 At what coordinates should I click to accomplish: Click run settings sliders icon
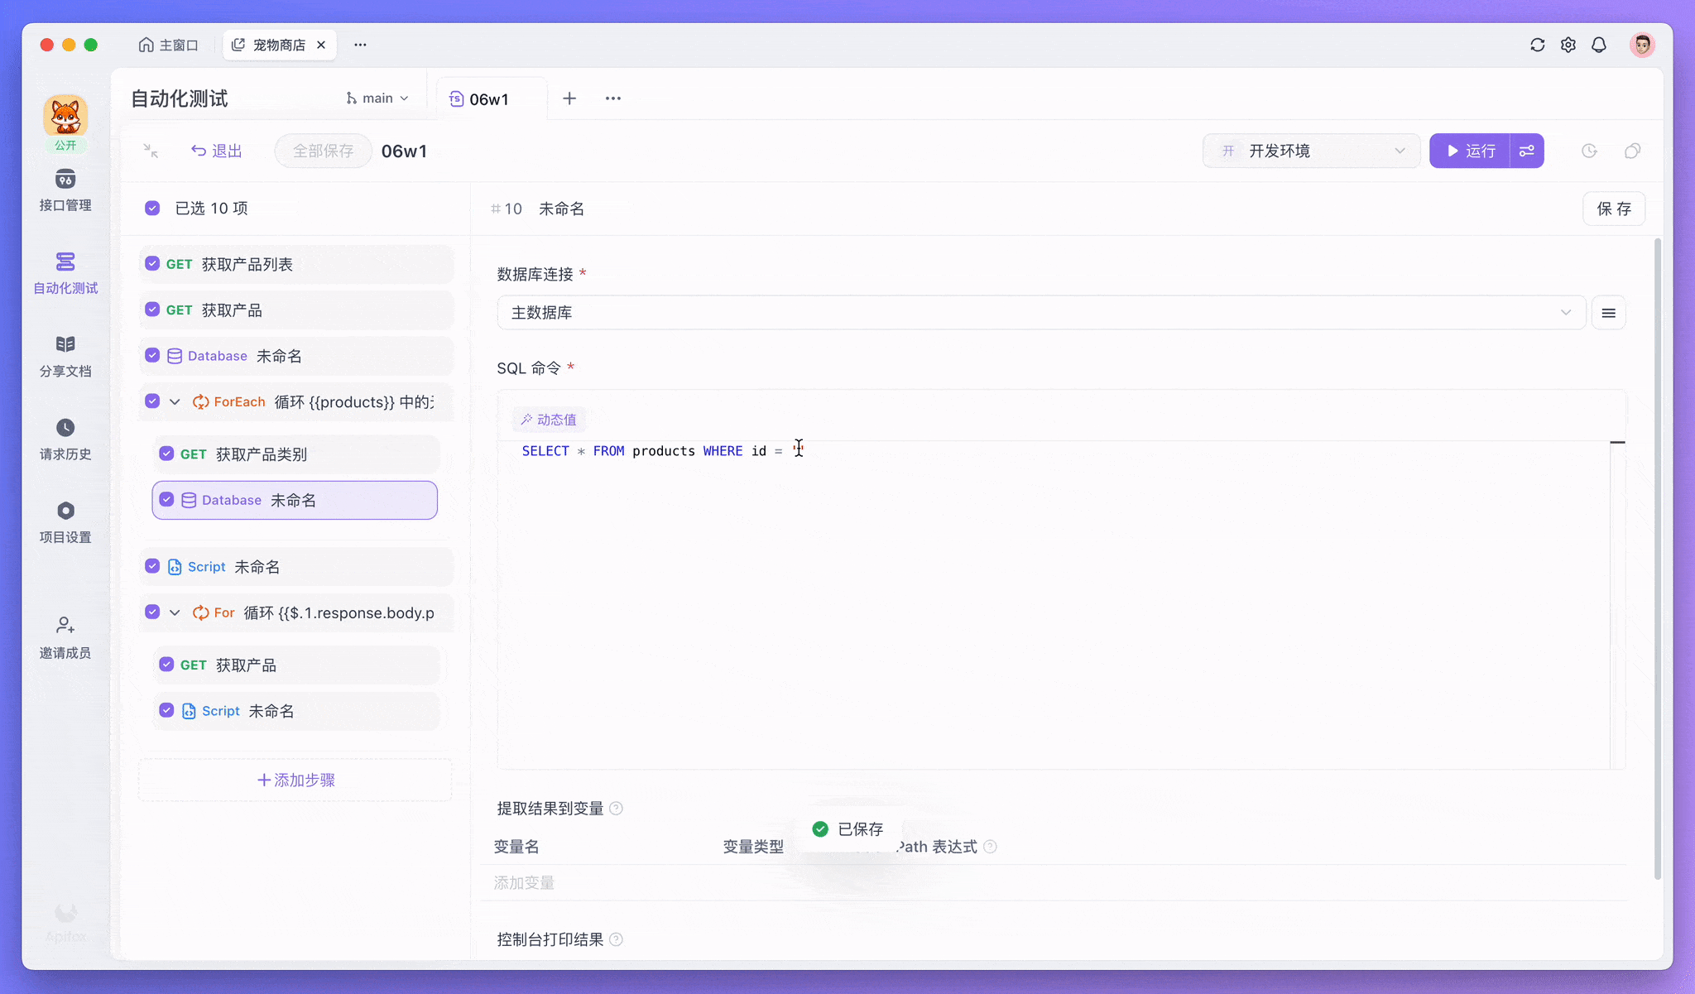pyautogui.click(x=1527, y=151)
